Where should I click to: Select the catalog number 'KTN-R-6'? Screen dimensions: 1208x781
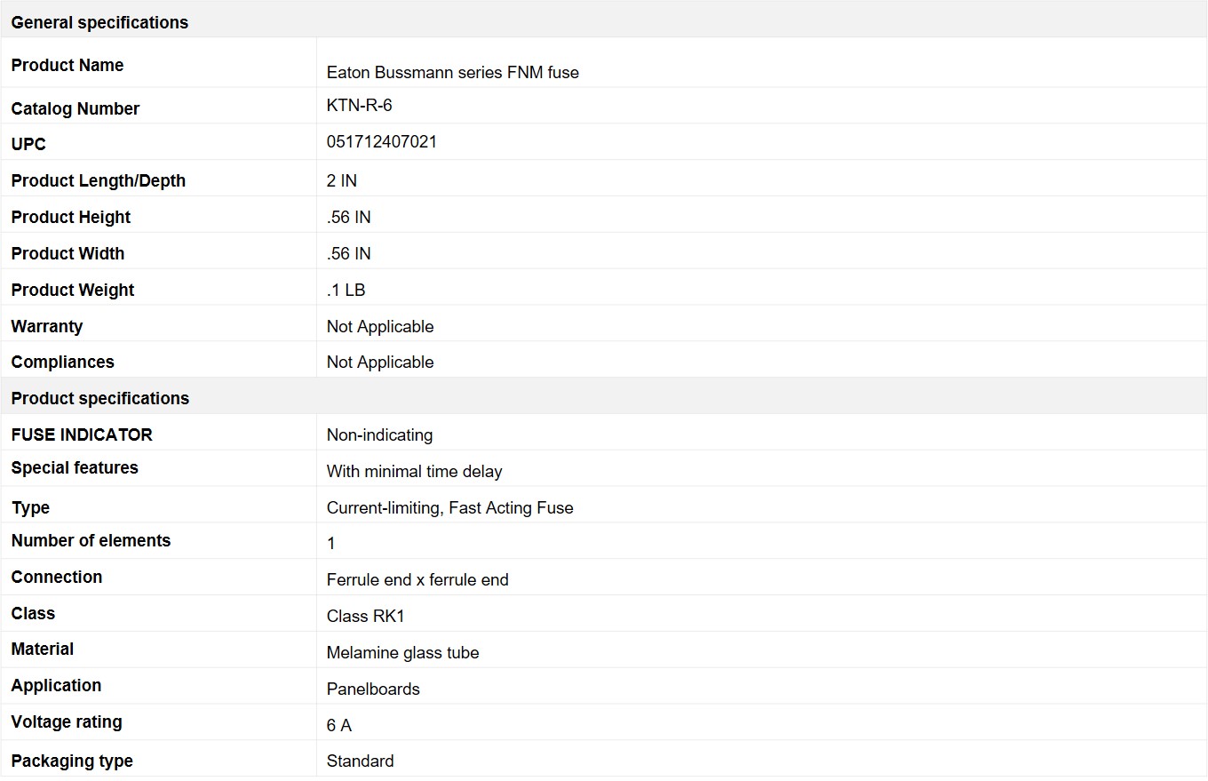coord(360,105)
